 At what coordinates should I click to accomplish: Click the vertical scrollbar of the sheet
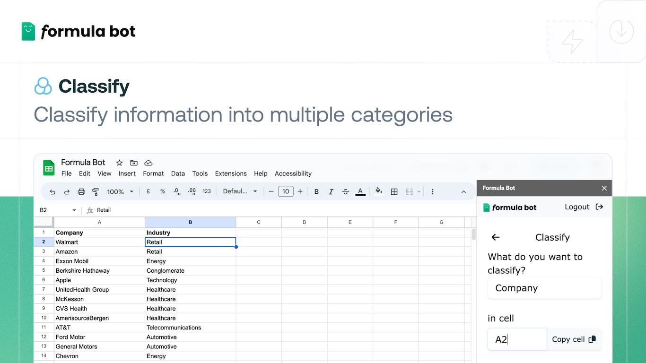coord(473,234)
